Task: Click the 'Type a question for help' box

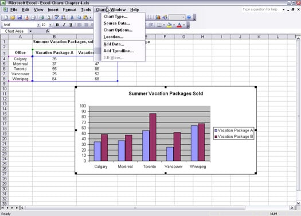Action: [x=262, y=9]
